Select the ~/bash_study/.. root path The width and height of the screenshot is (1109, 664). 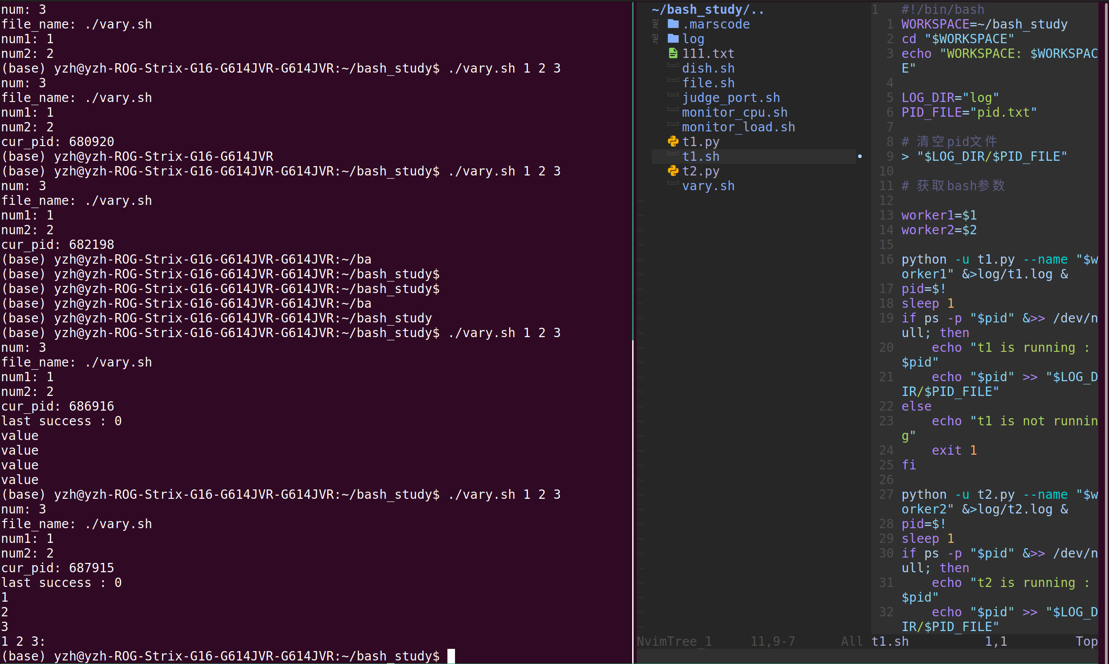tap(708, 9)
